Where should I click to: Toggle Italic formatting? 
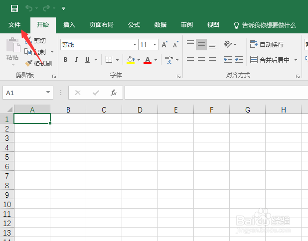tap(76, 60)
